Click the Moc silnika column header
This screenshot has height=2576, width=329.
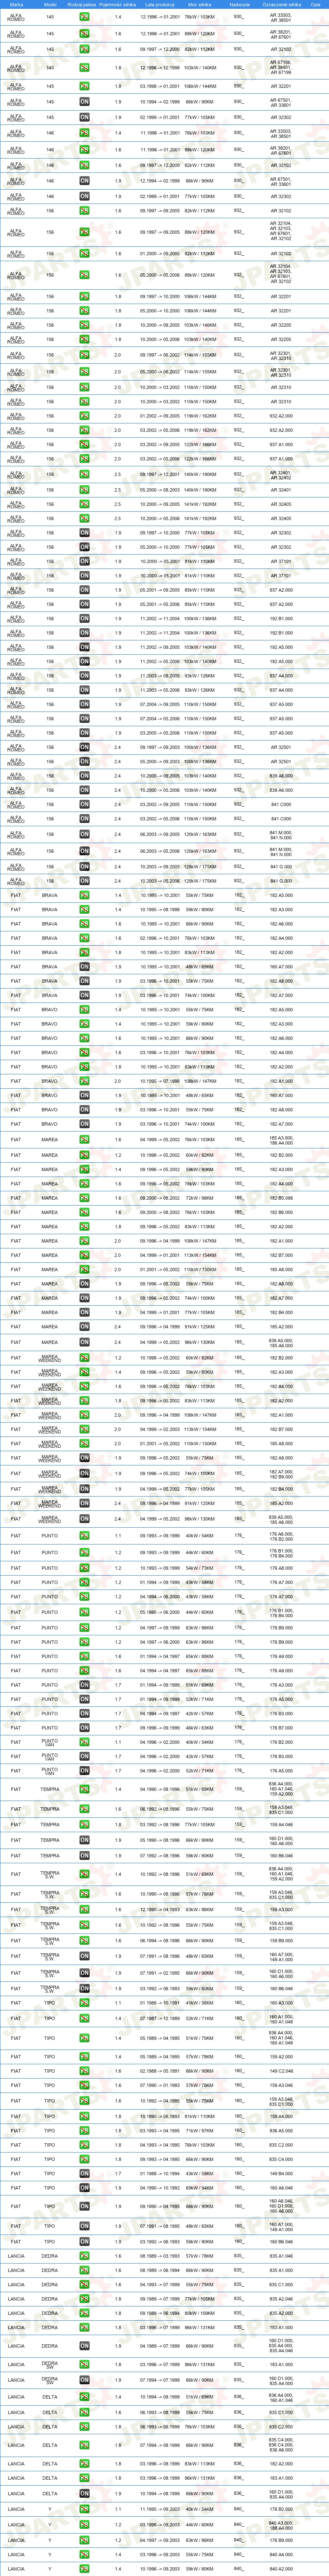click(x=200, y=5)
